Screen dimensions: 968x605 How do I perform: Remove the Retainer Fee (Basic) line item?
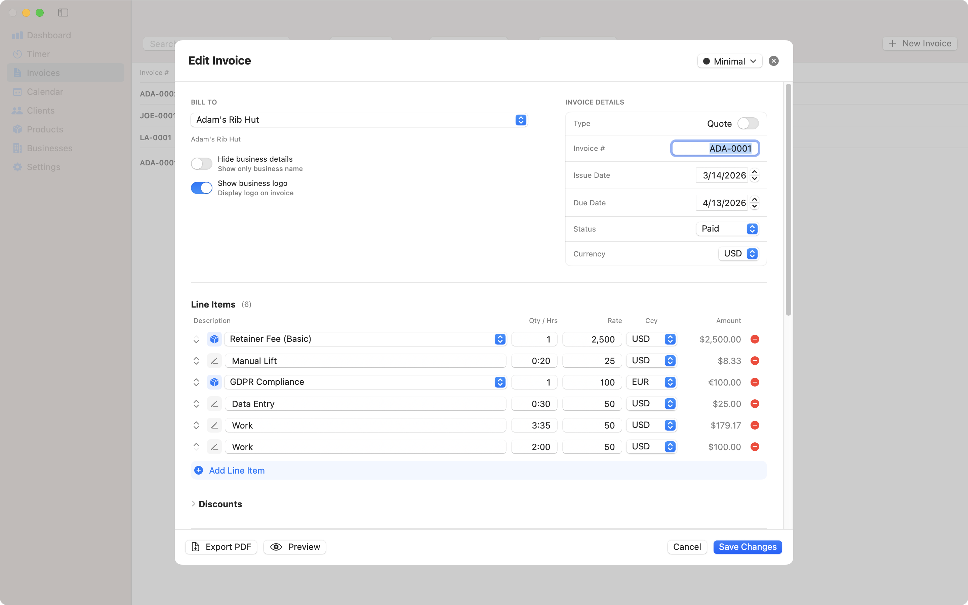point(755,339)
